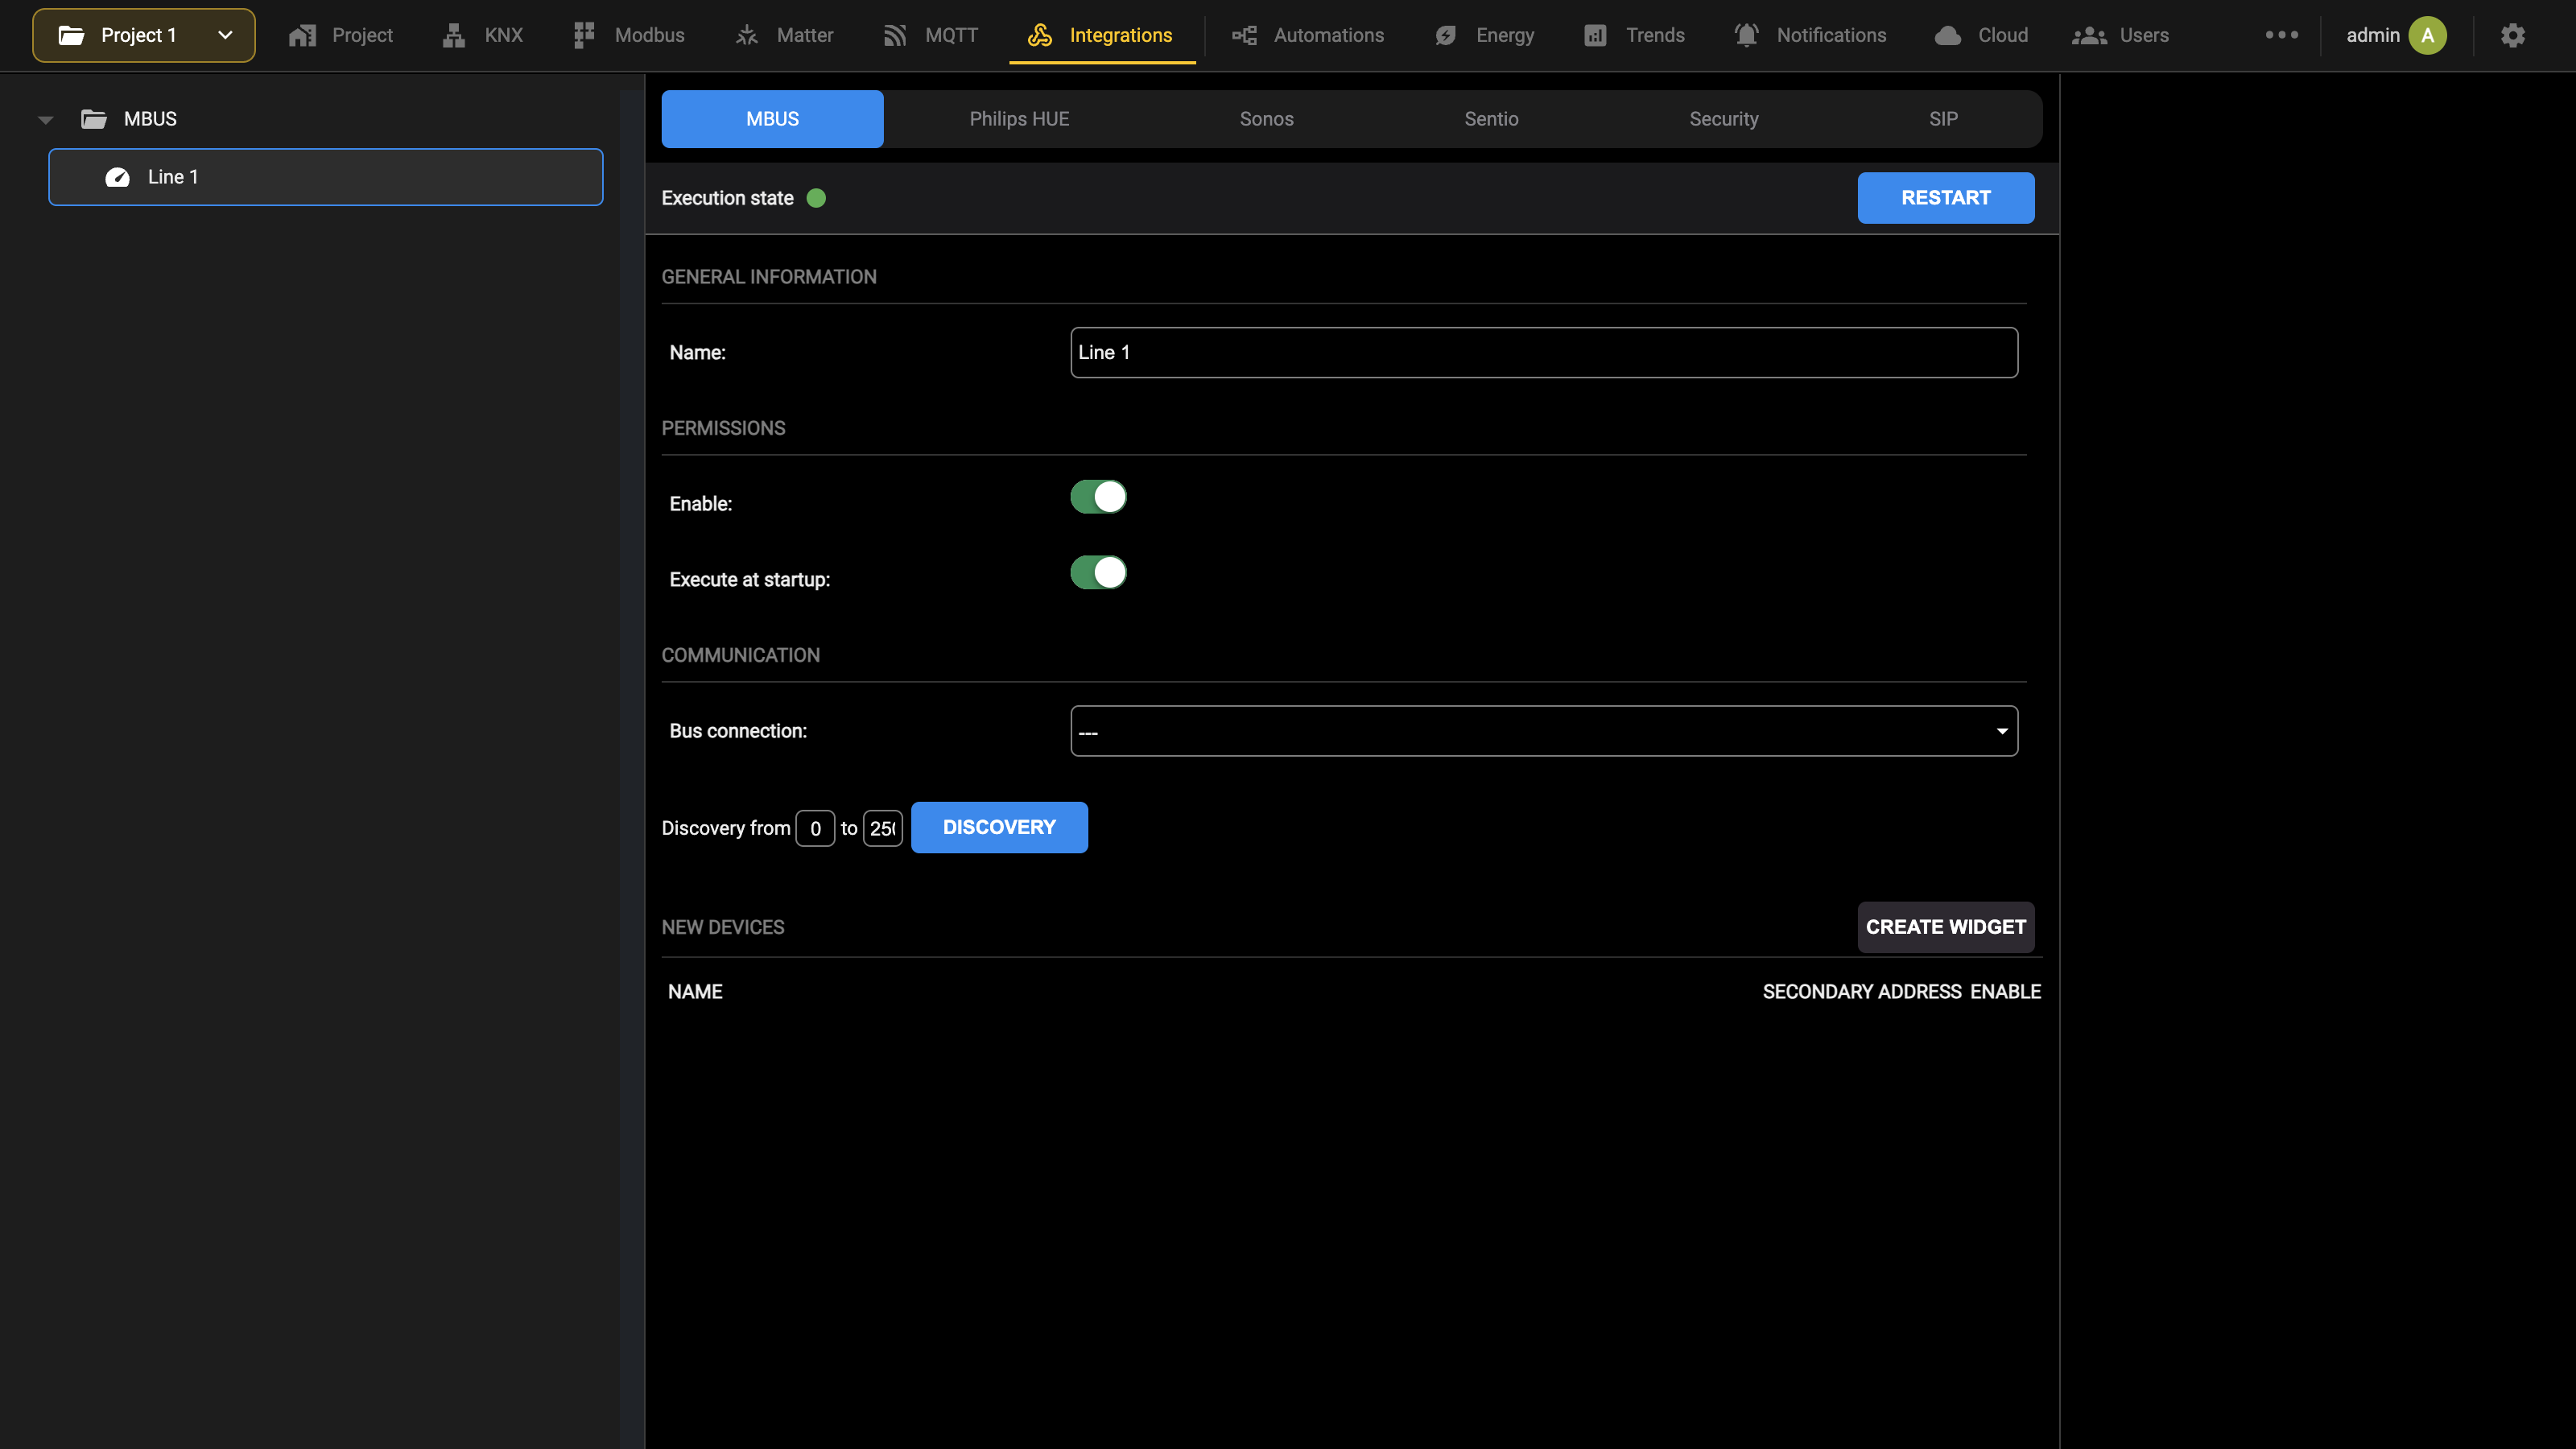
Task: Open the MQTT section icon
Action: click(x=895, y=36)
